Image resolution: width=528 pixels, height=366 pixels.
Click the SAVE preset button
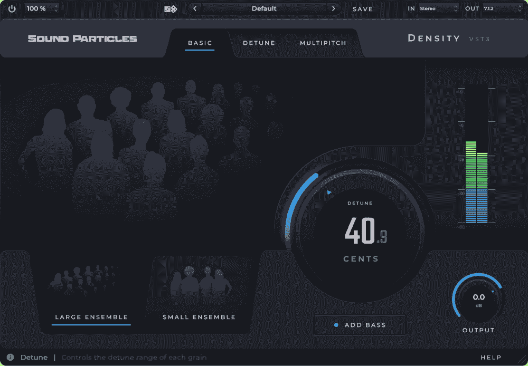click(363, 9)
